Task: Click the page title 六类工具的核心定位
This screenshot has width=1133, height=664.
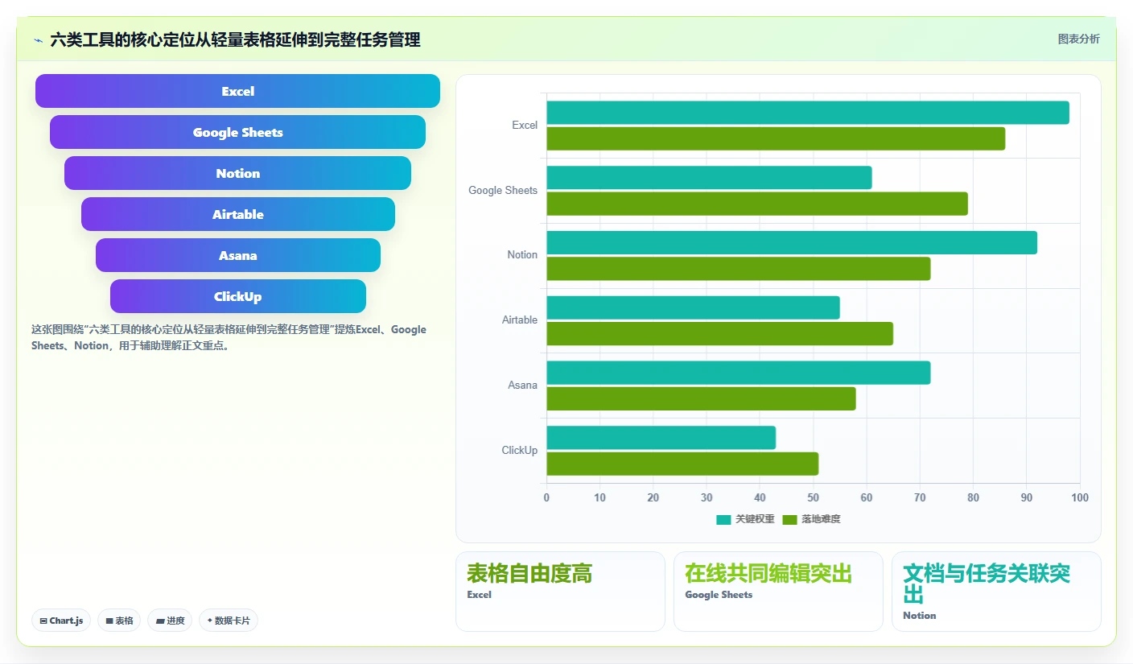Action: point(235,39)
